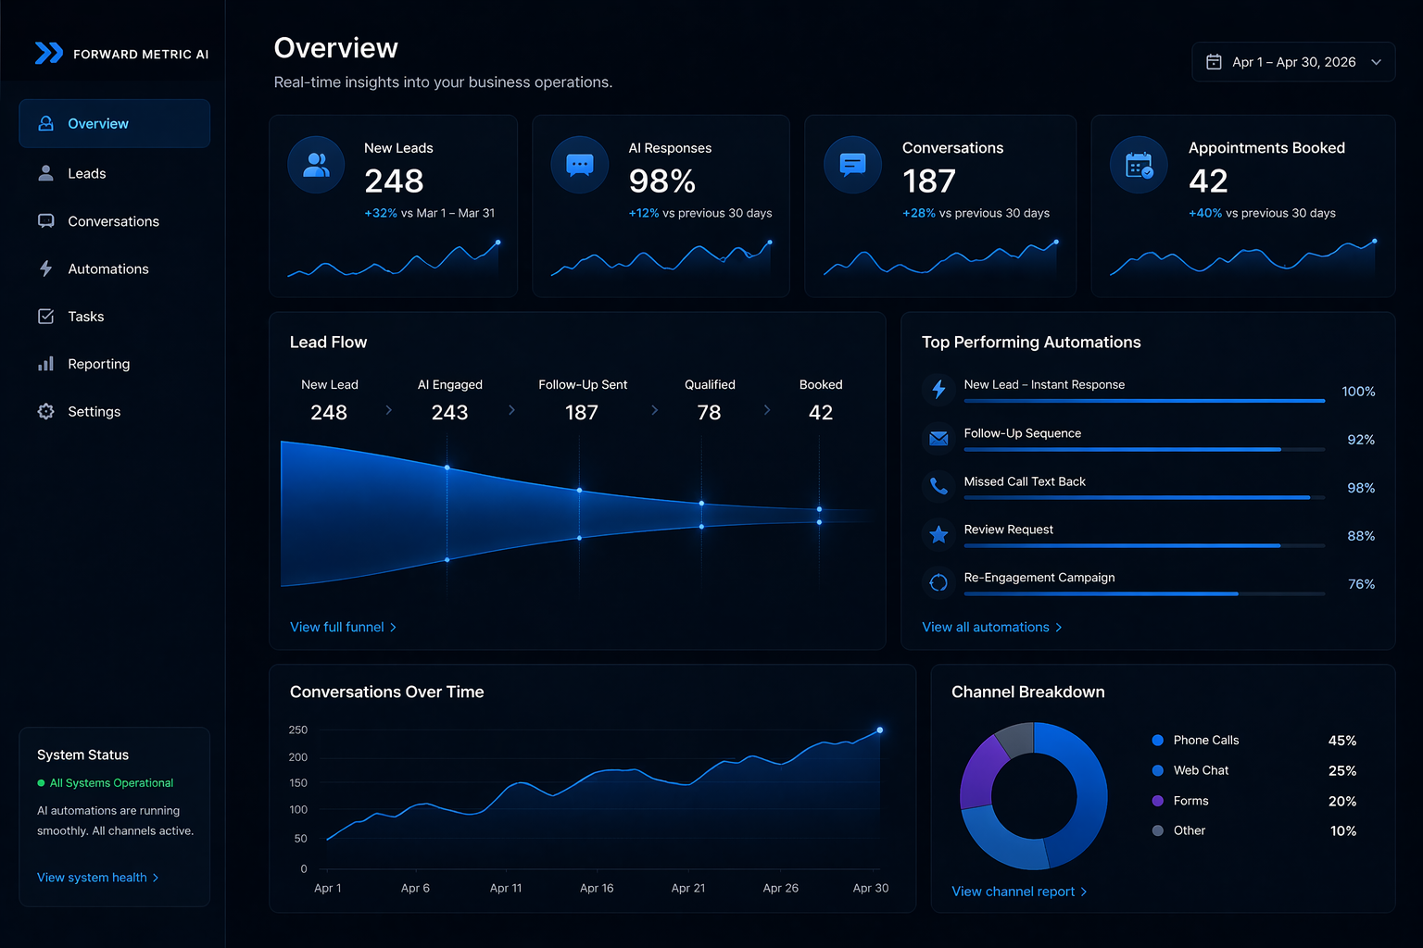Click the Appointments Booked calendar icon

coord(1139,165)
